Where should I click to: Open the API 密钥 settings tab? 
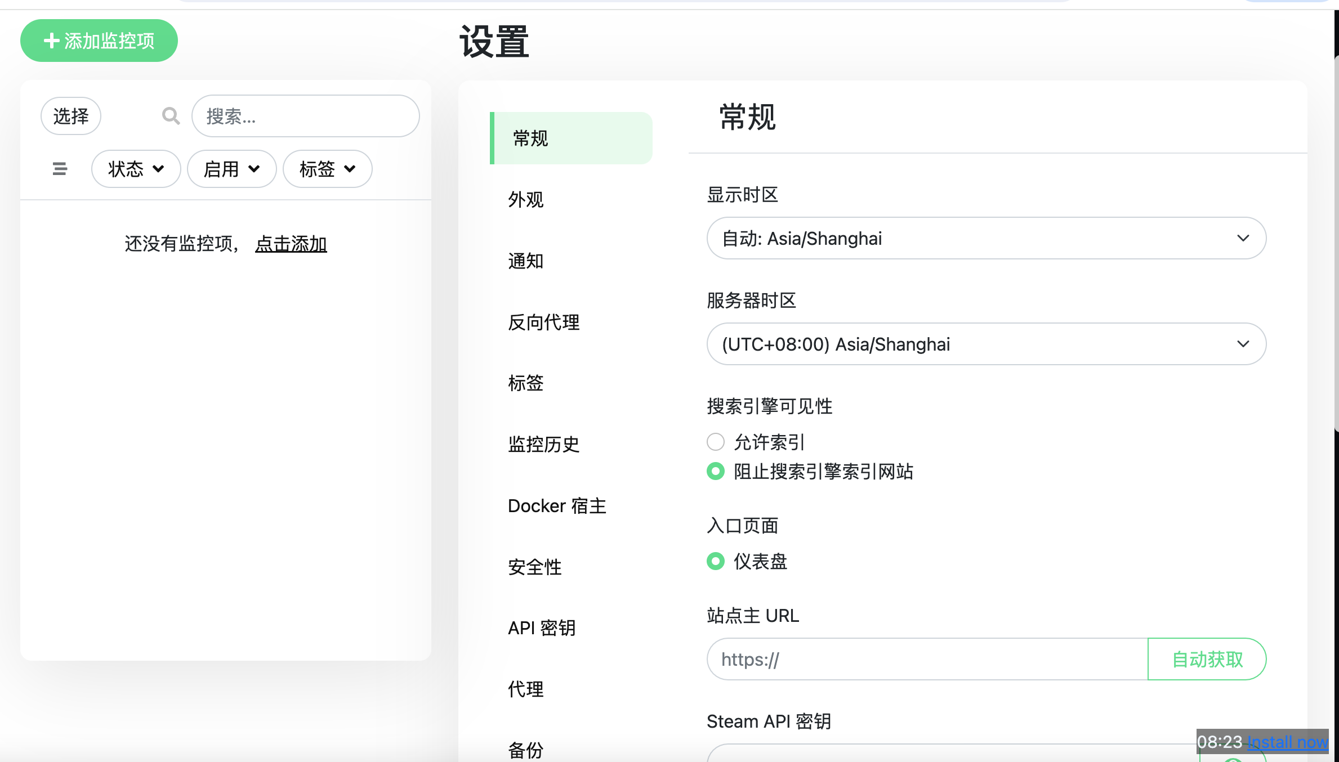point(542,627)
